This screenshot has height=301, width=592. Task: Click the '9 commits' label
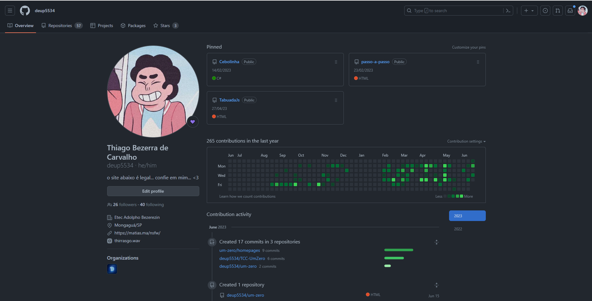click(x=271, y=251)
